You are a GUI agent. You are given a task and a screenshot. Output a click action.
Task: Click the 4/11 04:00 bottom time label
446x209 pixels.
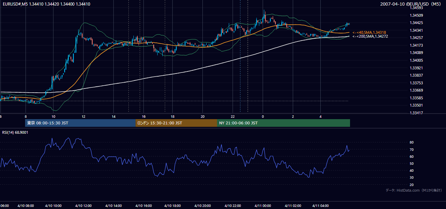pos(320,206)
